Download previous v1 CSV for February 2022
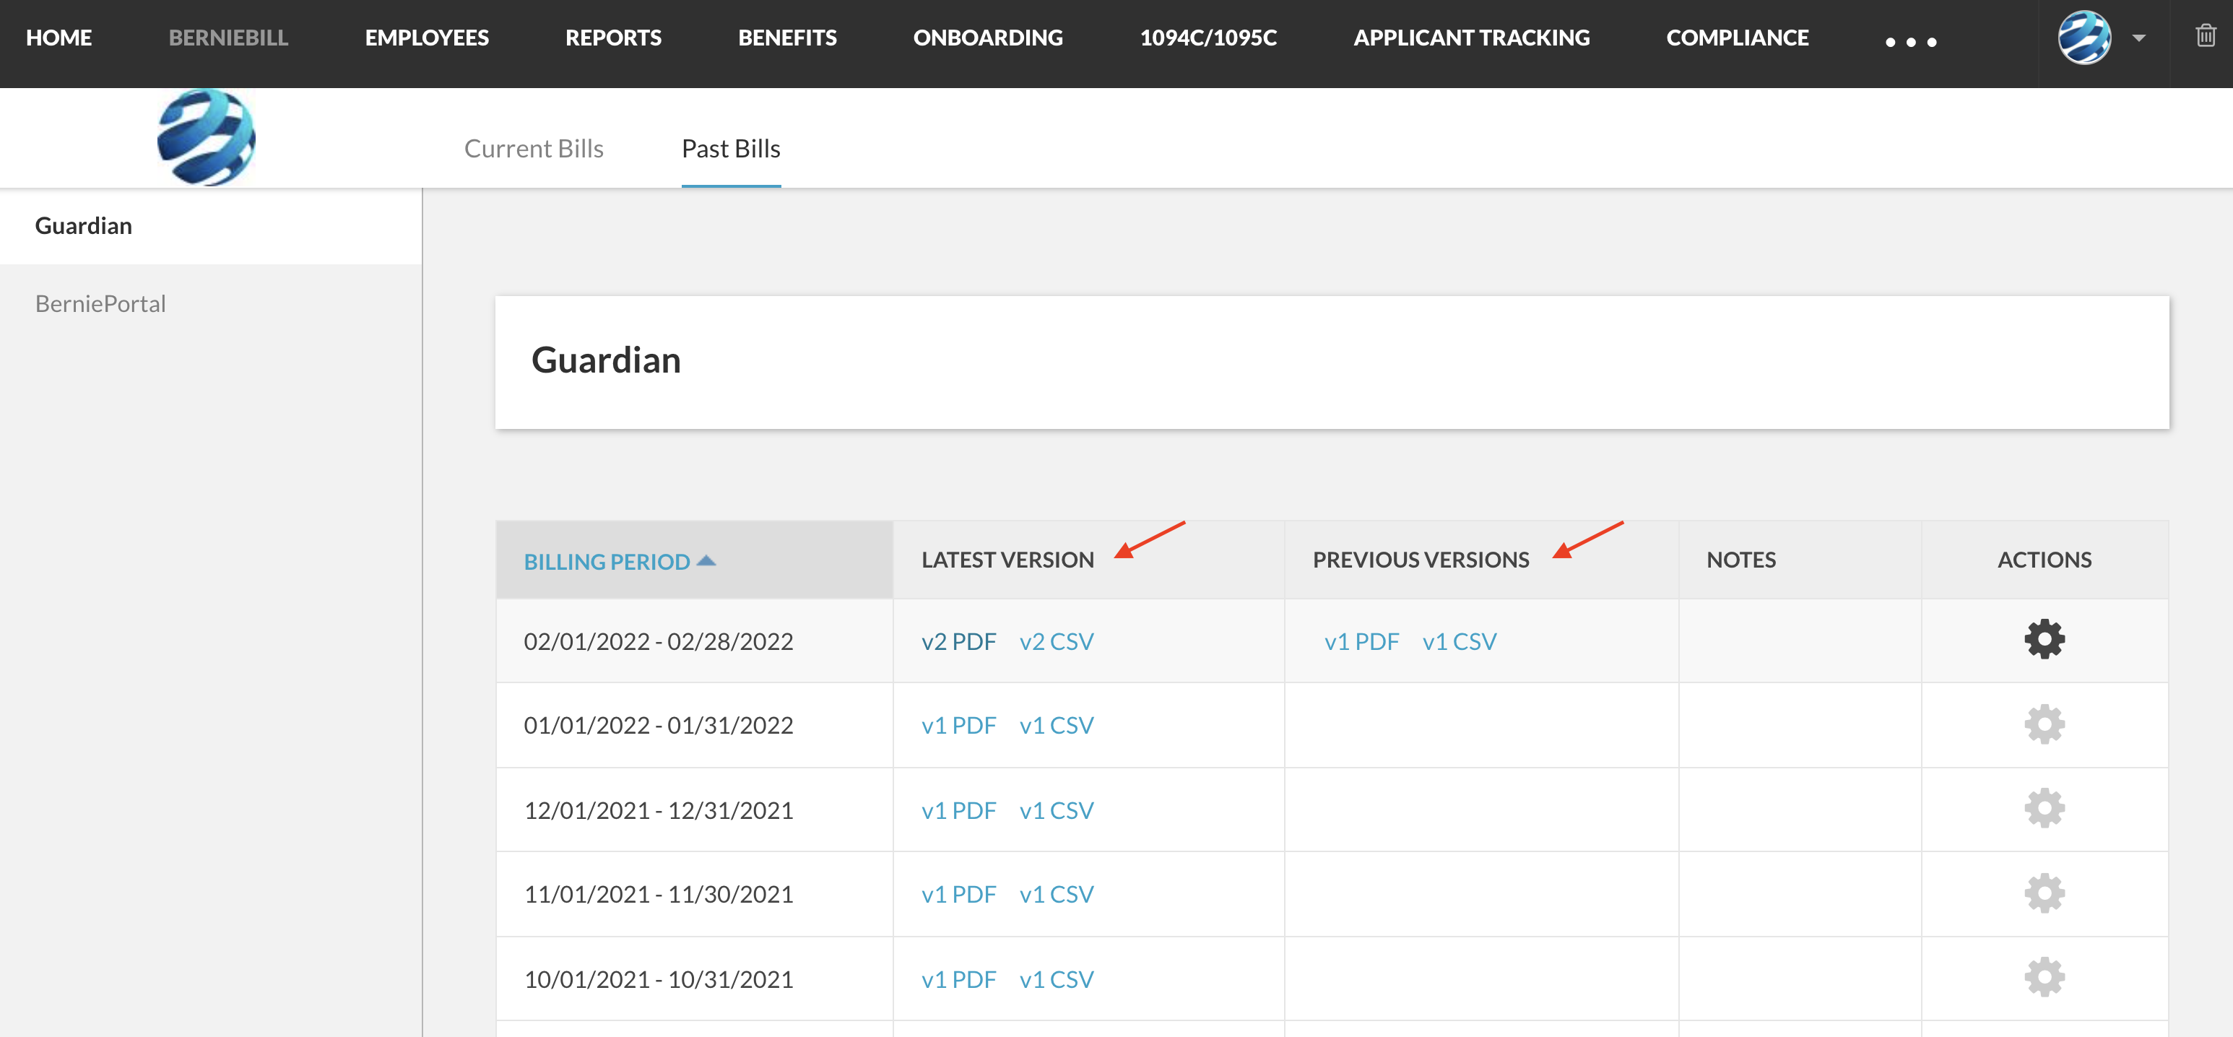Viewport: 2233px width, 1037px height. pyautogui.click(x=1459, y=641)
